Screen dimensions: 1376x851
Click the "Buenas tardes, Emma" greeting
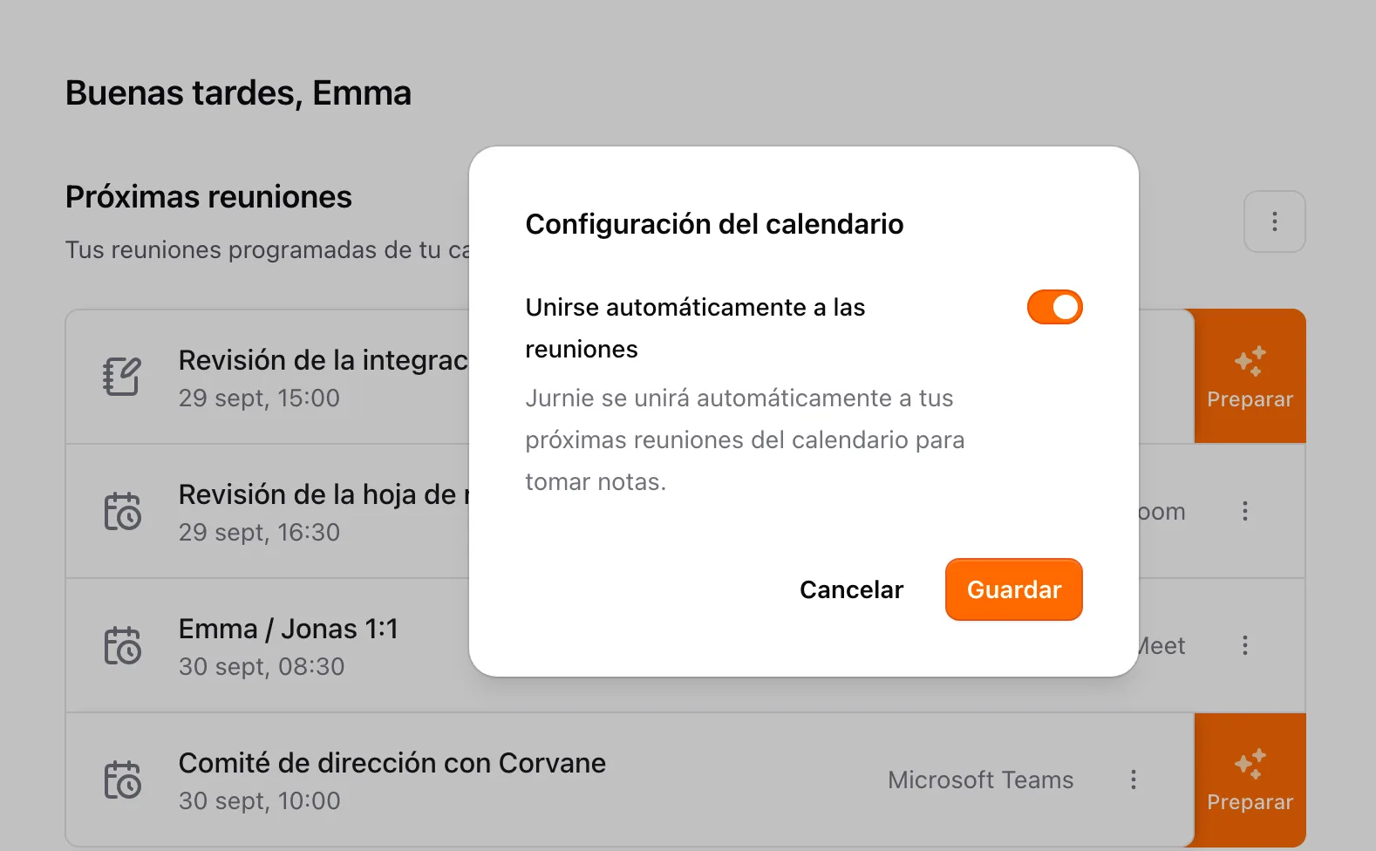point(238,93)
